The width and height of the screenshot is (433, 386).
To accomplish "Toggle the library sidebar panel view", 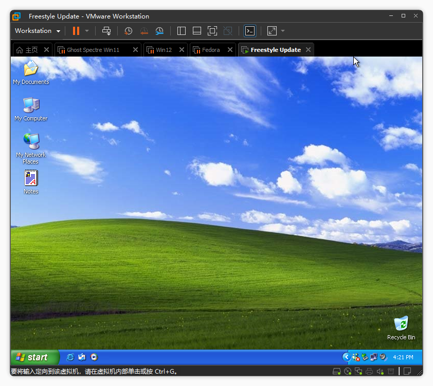I will tap(182, 31).
